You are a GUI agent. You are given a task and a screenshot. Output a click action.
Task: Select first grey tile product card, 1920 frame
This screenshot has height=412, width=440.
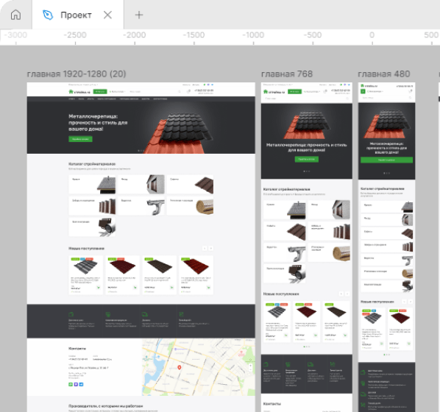85,275
